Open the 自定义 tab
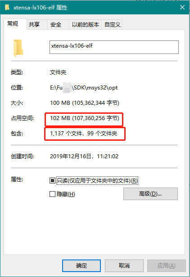Screen dimensions: 190x277 (x=112, y=24)
